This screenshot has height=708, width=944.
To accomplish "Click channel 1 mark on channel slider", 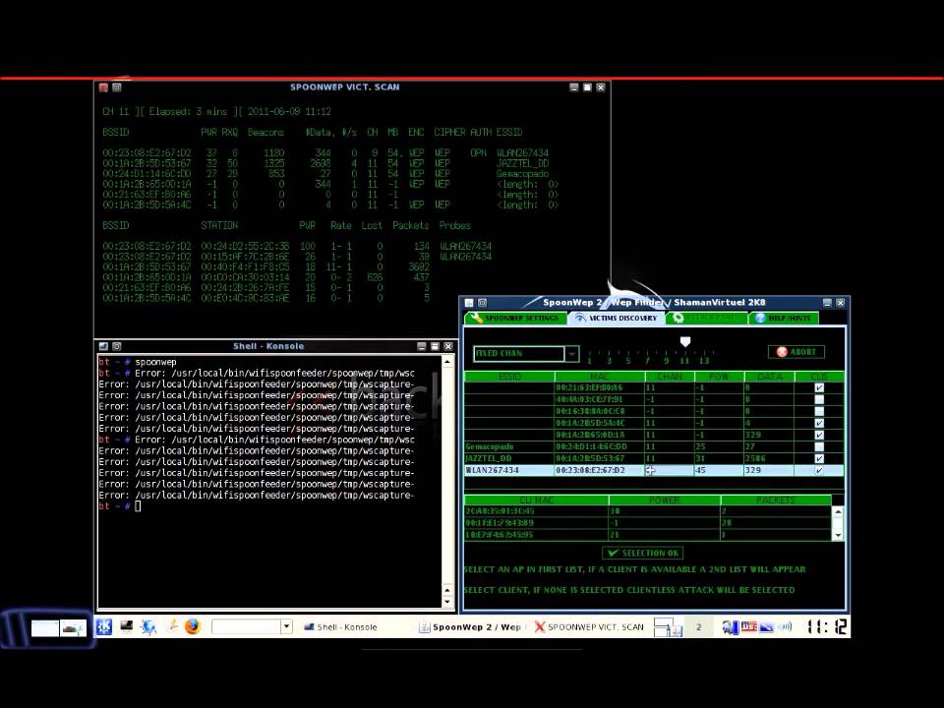I will 589,361.
